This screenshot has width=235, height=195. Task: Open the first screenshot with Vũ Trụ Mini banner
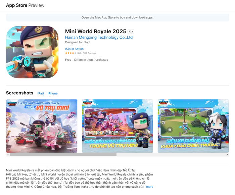[x=42, y=126]
